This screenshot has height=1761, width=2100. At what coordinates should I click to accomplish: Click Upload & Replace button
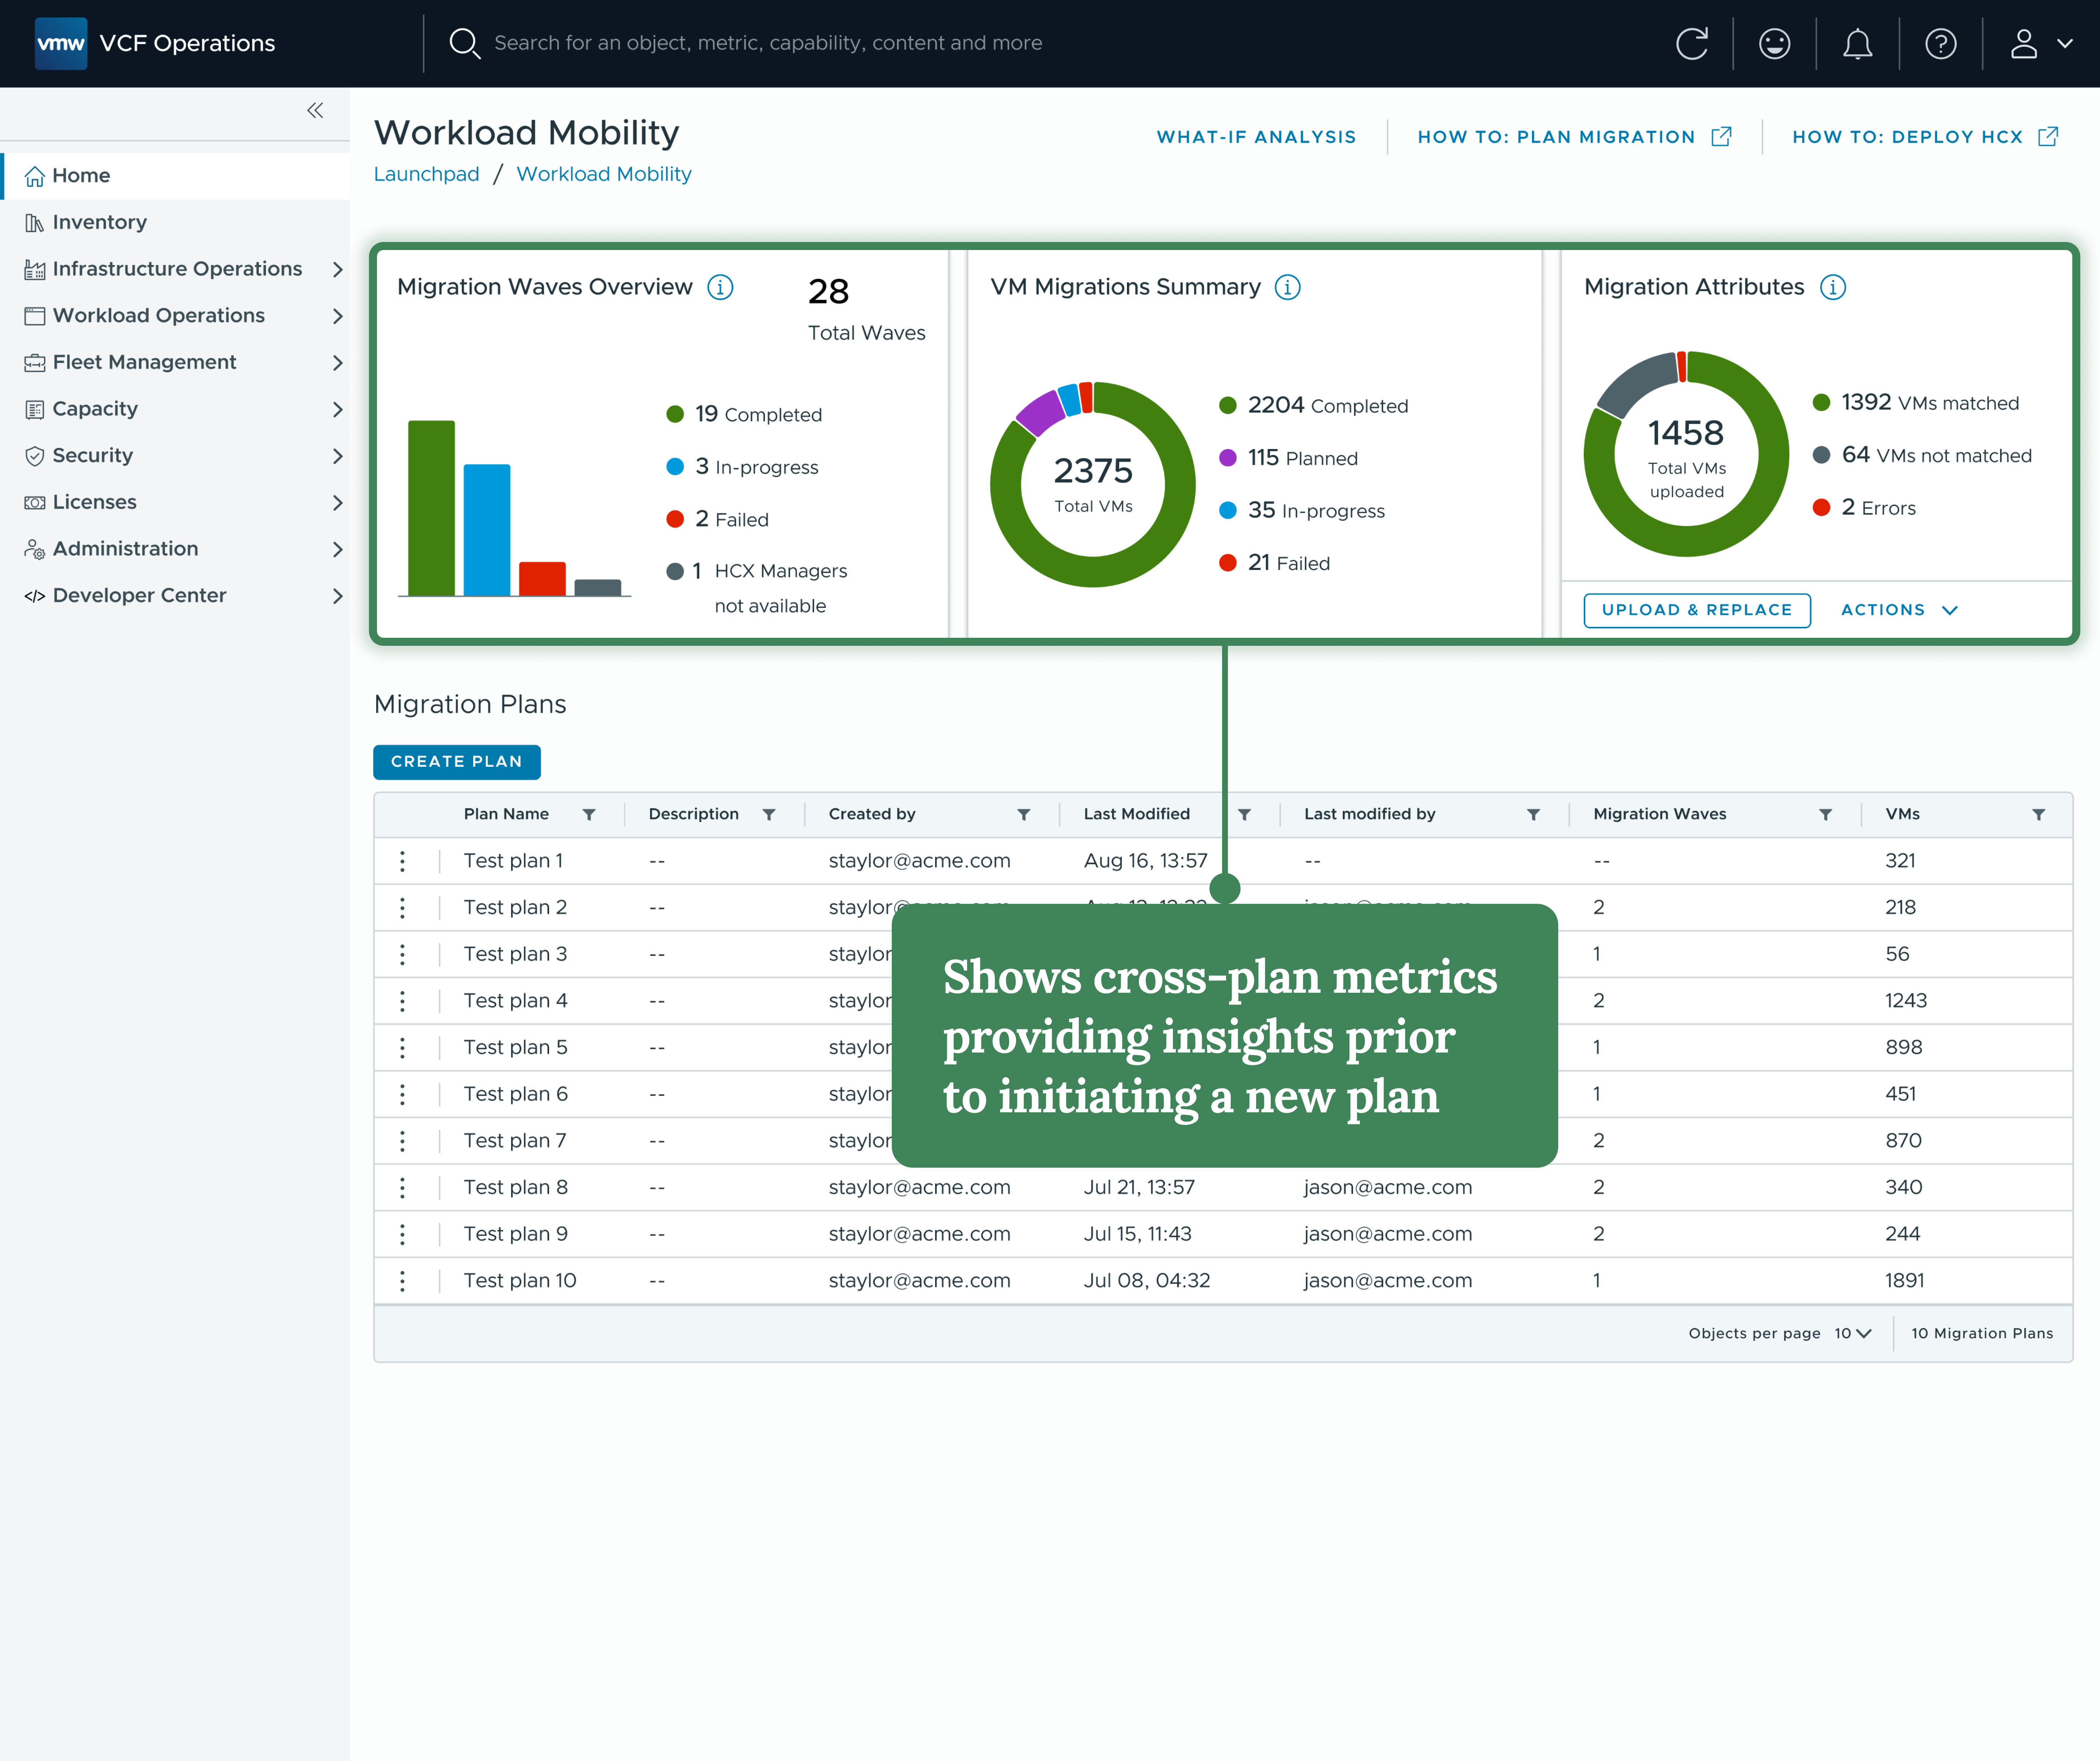pos(1697,611)
